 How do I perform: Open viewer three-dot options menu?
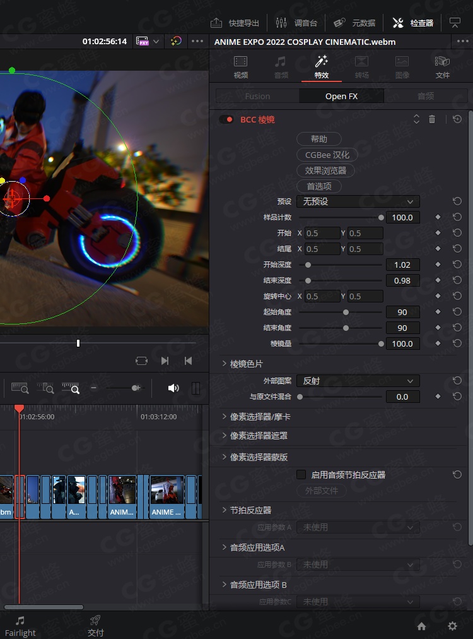point(197,41)
